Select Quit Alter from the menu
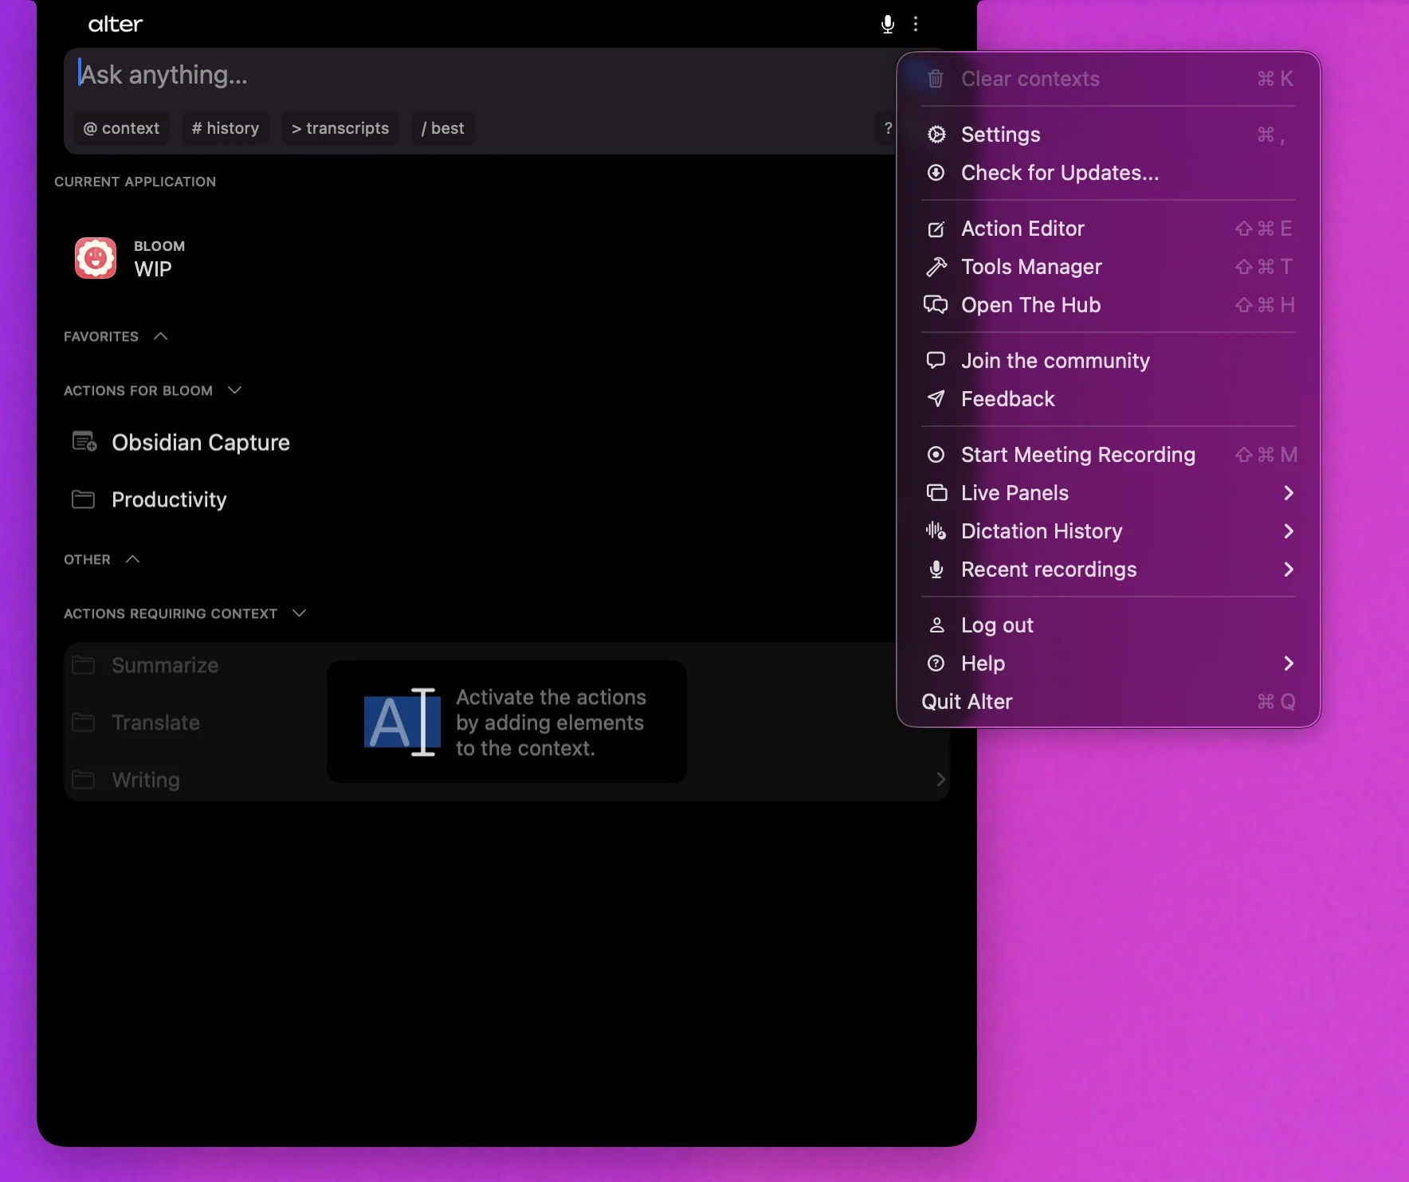Image resolution: width=1409 pixels, height=1182 pixels. click(x=967, y=702)
